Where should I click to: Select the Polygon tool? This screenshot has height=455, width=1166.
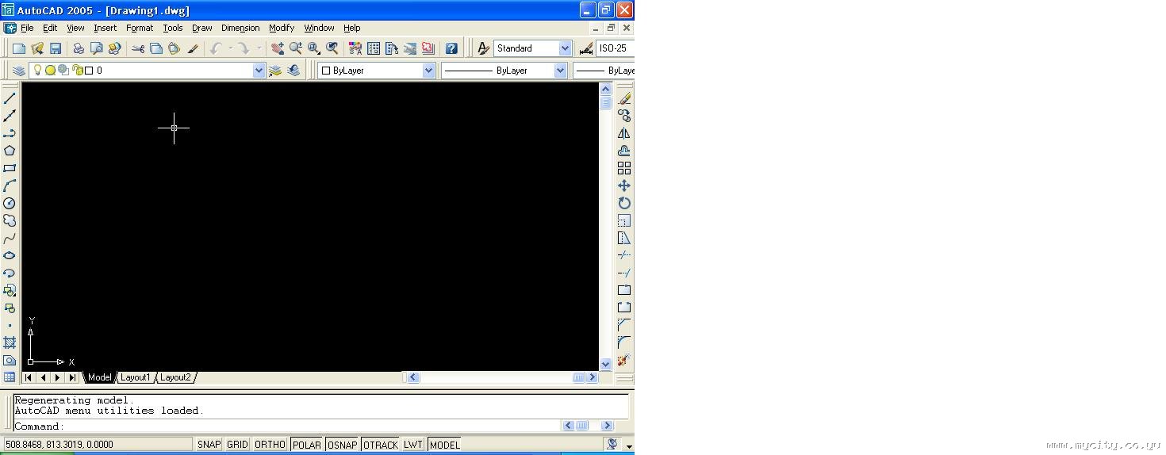[x=10, y=151]
